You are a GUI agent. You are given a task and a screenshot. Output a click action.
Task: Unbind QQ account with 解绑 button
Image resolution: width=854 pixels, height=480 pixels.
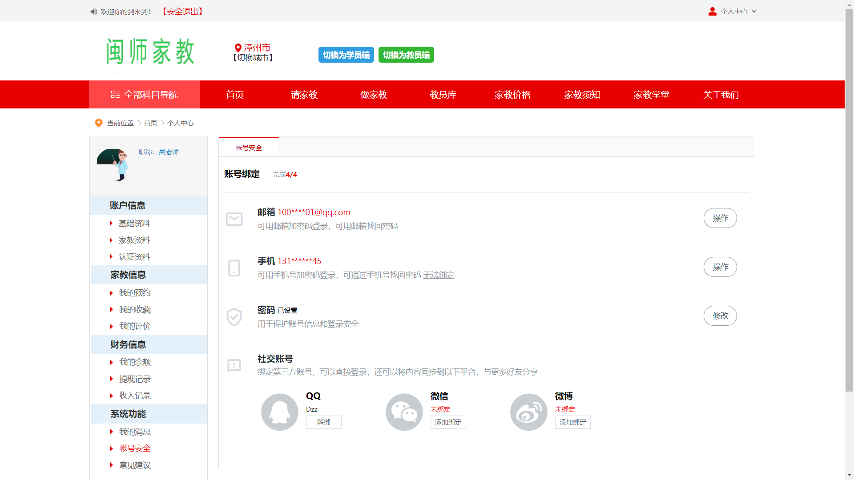(x=323, y=422)
